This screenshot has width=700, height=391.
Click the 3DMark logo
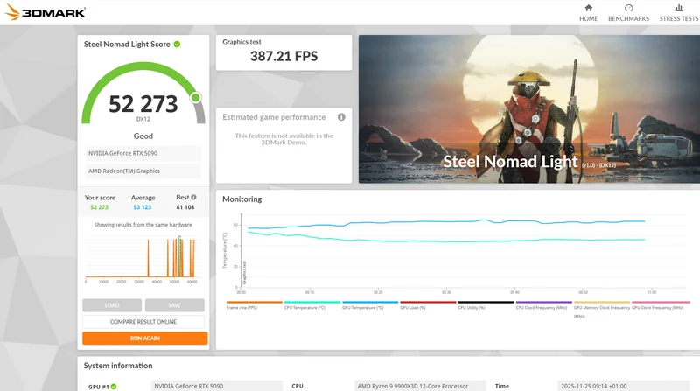45,12
